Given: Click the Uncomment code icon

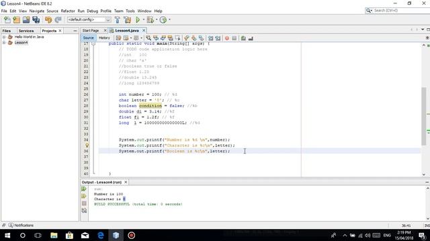Looking at the screenshot, I should (x=251, y=38).
